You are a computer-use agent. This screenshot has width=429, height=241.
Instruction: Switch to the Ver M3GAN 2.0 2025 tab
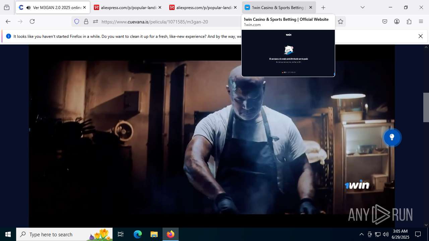(x=53, y=7)
